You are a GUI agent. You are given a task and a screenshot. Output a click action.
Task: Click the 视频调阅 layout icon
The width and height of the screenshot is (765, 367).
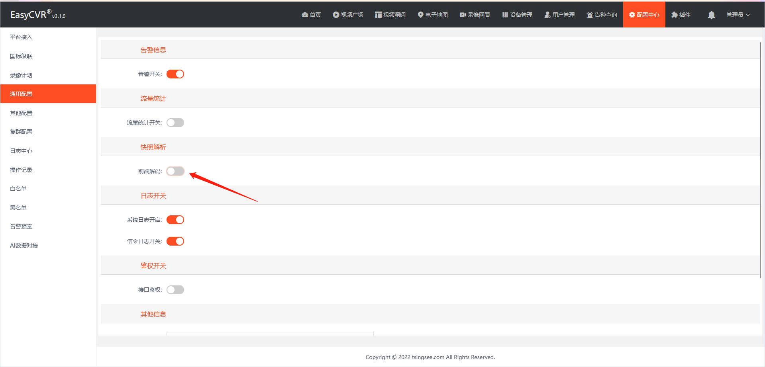[x=378, y=15]
